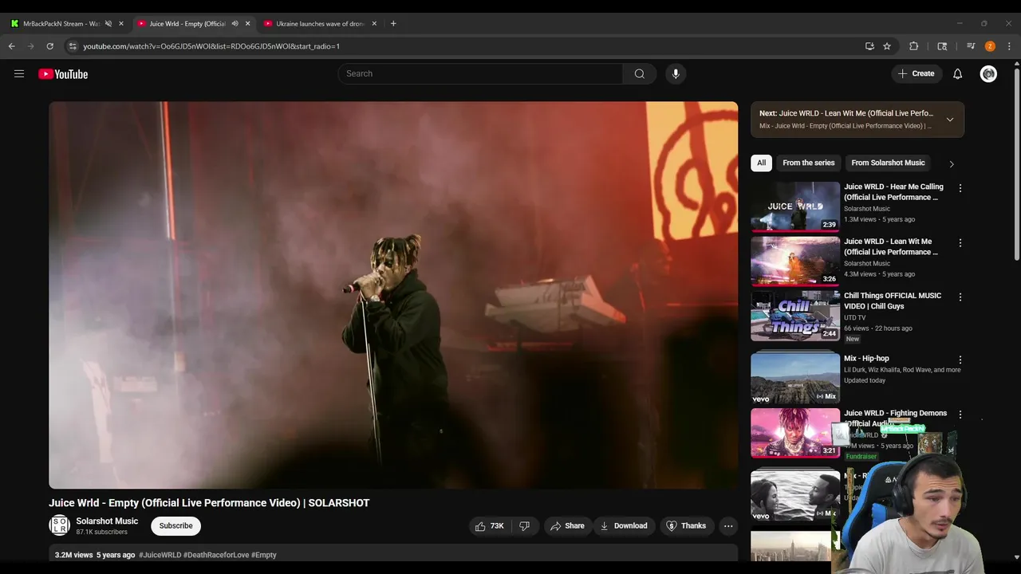1021x574 pixels.
Task: Click the video player to pause
Action: coord(393,295)
